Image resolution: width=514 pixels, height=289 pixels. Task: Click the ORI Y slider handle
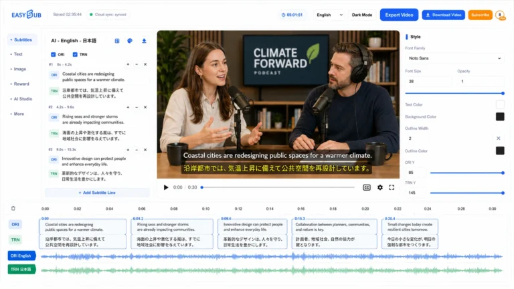(503, 173)
